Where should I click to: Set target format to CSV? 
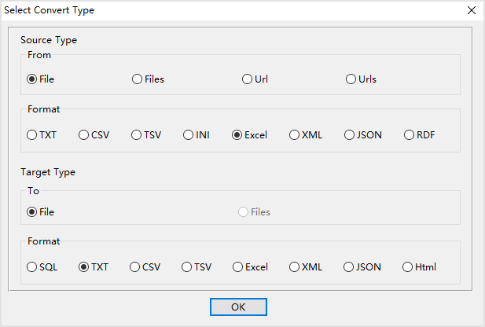tap(135, 266)
